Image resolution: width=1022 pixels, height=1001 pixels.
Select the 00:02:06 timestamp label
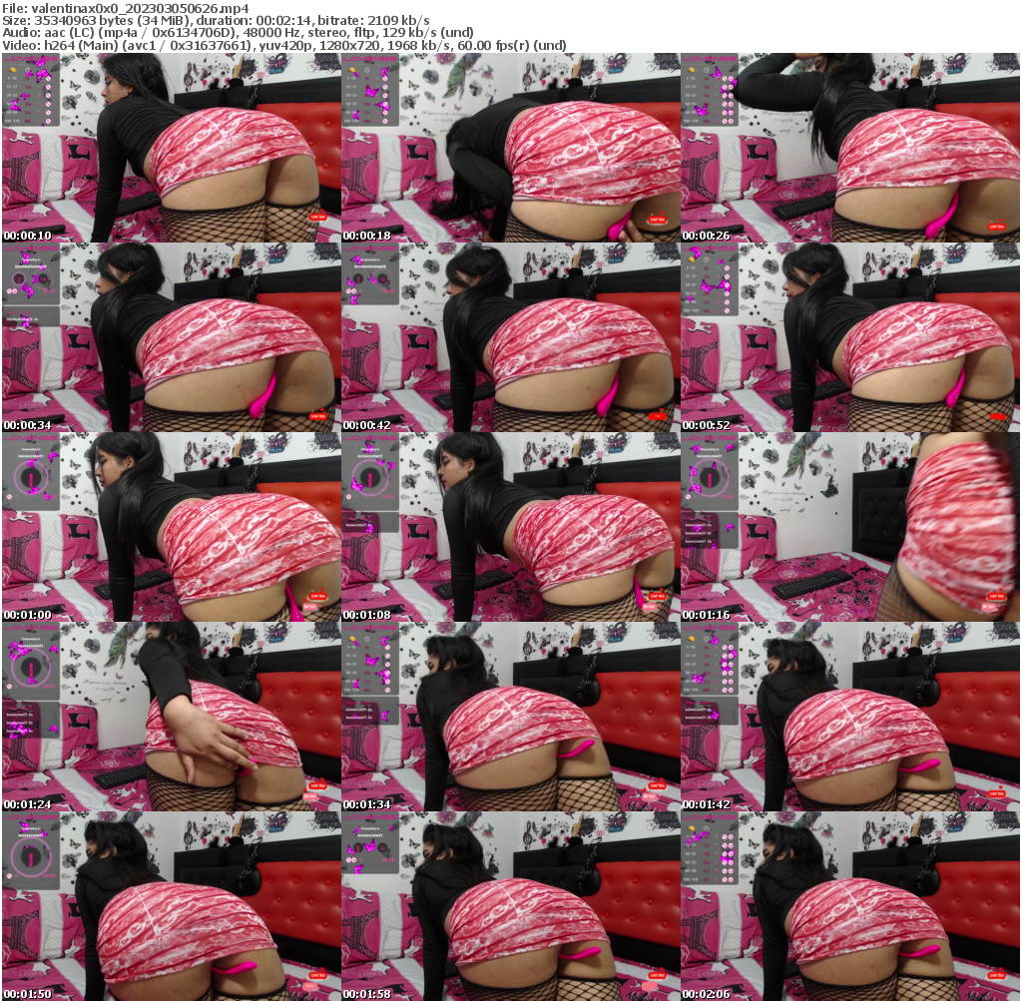pyautogui.click(x=707, y=994)
